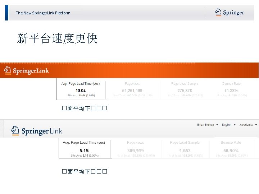The width and height of the screenshot is (259, 194).
Task: Open the Brian Bishop account dropdown
Action: [208, 125]
